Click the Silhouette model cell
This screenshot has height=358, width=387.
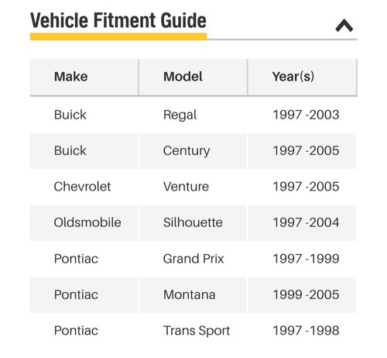pyautogui.click(x=193, y=222)
